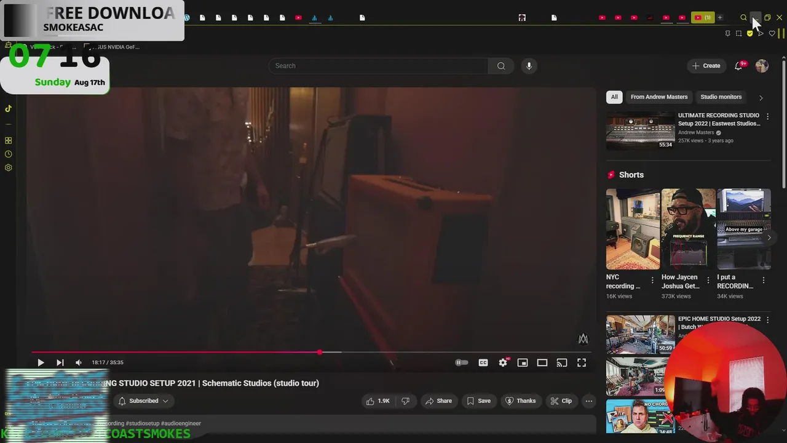Show more filter chips arrow
Viewport: 787px width, 443px height.
pos(761,97)
